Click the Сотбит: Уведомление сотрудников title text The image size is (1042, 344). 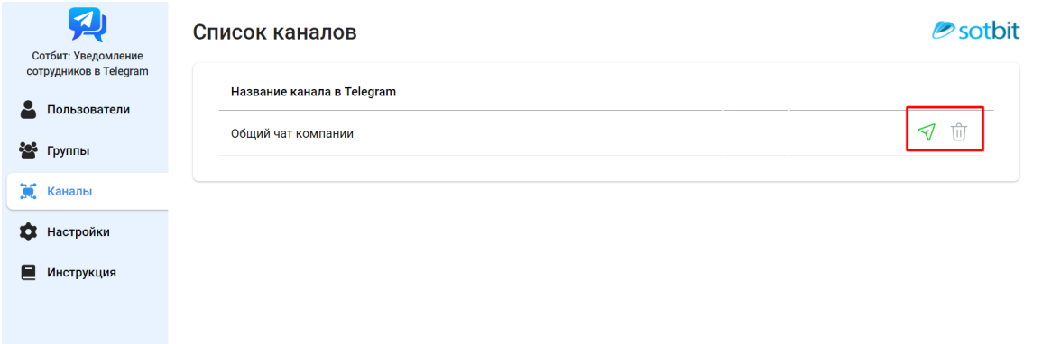(87, 64)
